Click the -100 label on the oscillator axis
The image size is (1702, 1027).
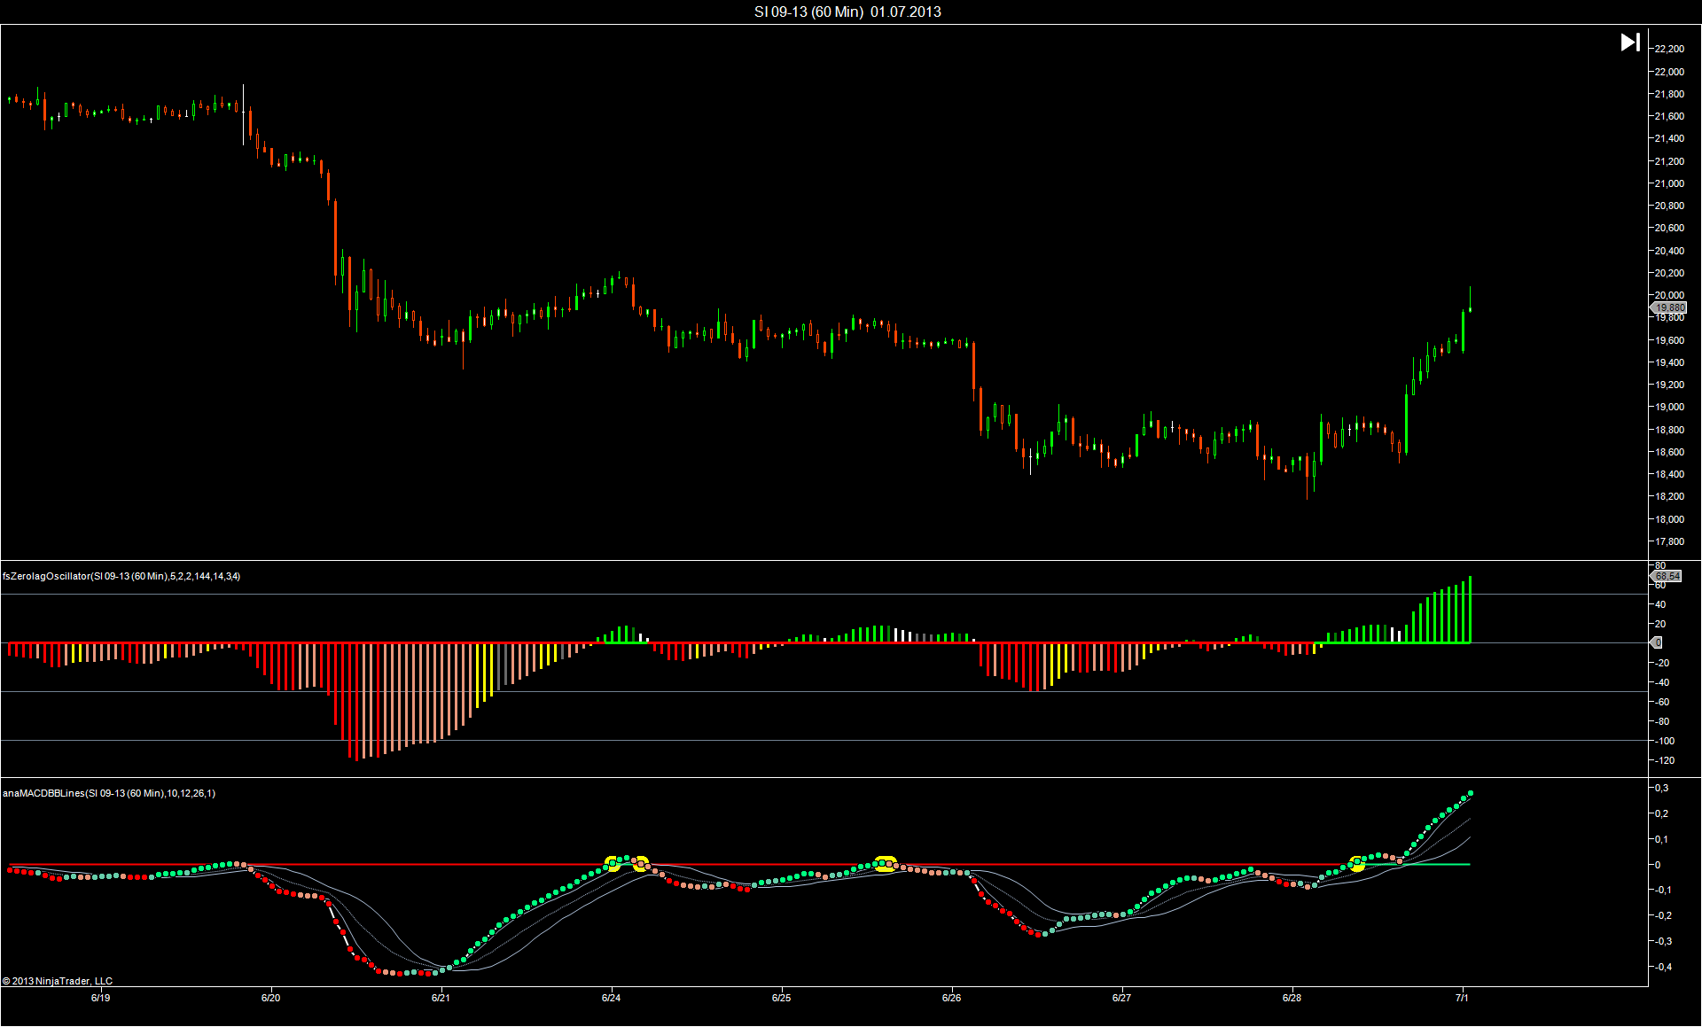click(1665, 741)
